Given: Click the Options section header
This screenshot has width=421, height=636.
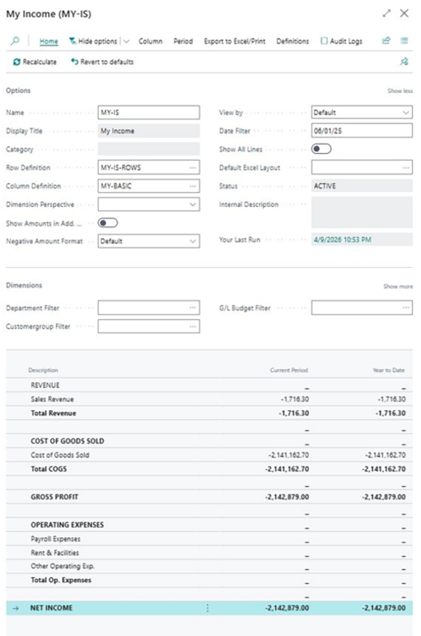Looking at the screenshot, I should (x=18, y=91).
